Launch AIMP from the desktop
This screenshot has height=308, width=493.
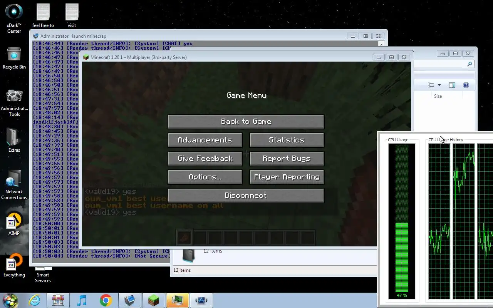pyautogui.click(x=14, y=224)
